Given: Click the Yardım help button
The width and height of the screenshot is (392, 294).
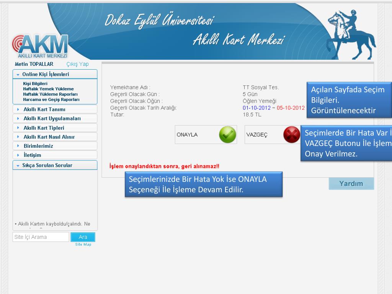Looking at the screenshot, I should [x=351, y=183].
